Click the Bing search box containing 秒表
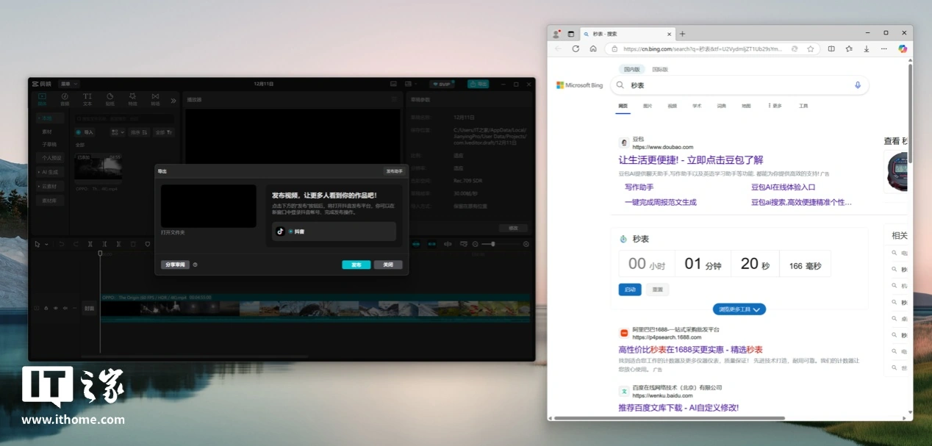 click(739, 85)
